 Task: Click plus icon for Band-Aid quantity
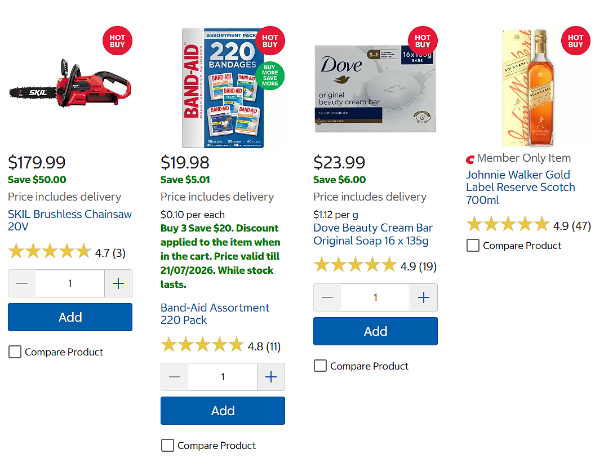(271, 377)
